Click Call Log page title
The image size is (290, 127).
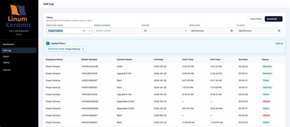(48, 4)
